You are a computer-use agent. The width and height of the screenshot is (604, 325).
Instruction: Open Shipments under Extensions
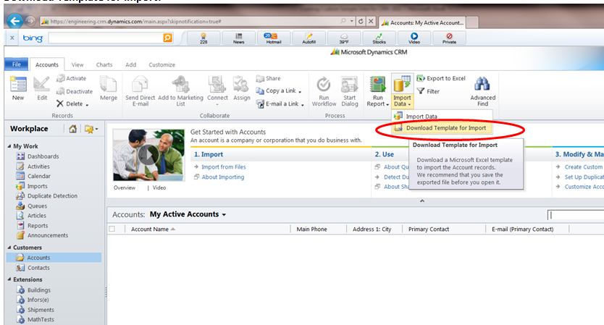41,310
